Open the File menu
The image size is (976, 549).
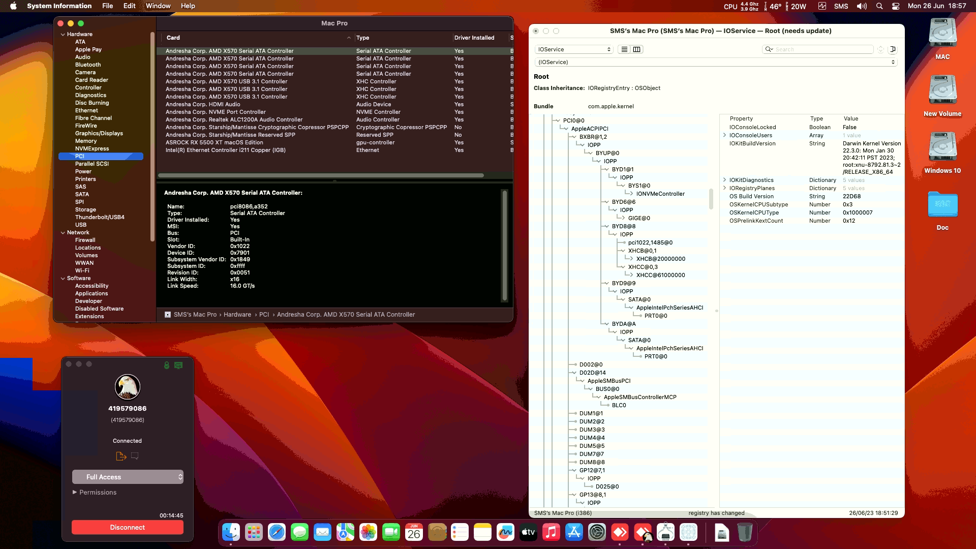107,6
